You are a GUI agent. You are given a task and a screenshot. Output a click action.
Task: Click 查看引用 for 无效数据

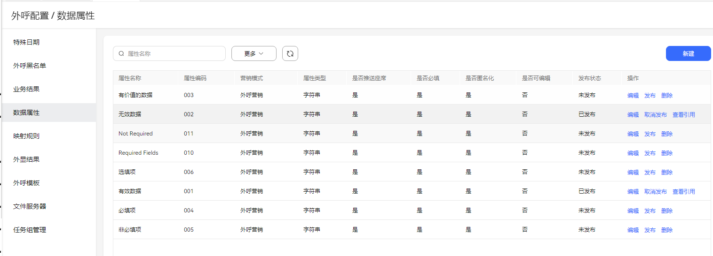pyautogui.click(x=684, y=114)
